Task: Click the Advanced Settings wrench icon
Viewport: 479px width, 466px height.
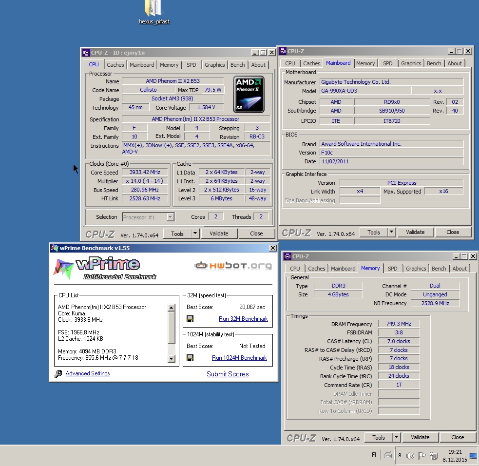Action: pos(58,373)
